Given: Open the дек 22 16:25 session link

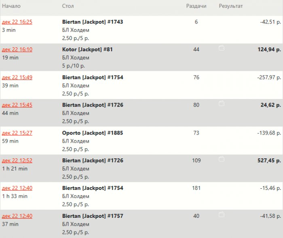Looking at the screenshot, I should tap(17, 22).
